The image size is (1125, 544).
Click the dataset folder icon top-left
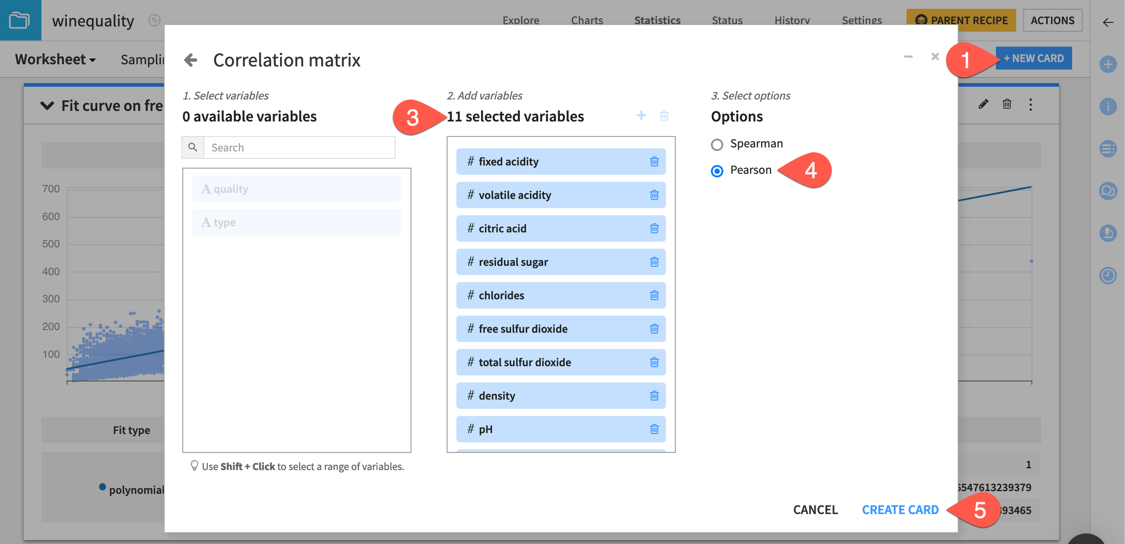[19, 20]
